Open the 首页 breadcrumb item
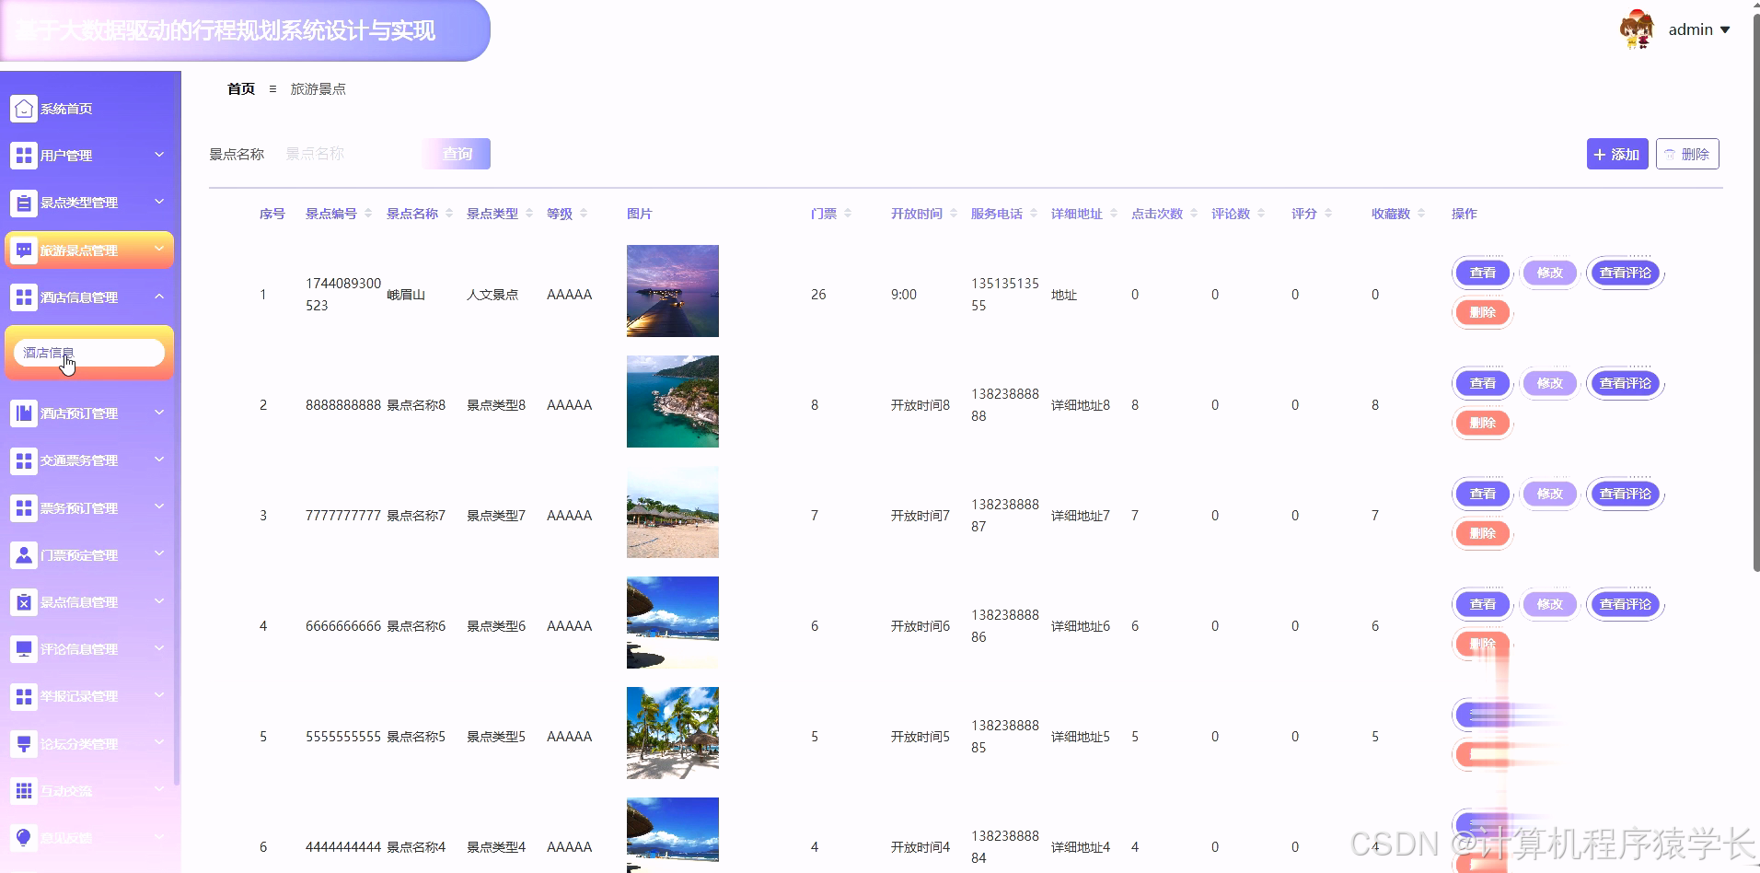 click(240, 88)
